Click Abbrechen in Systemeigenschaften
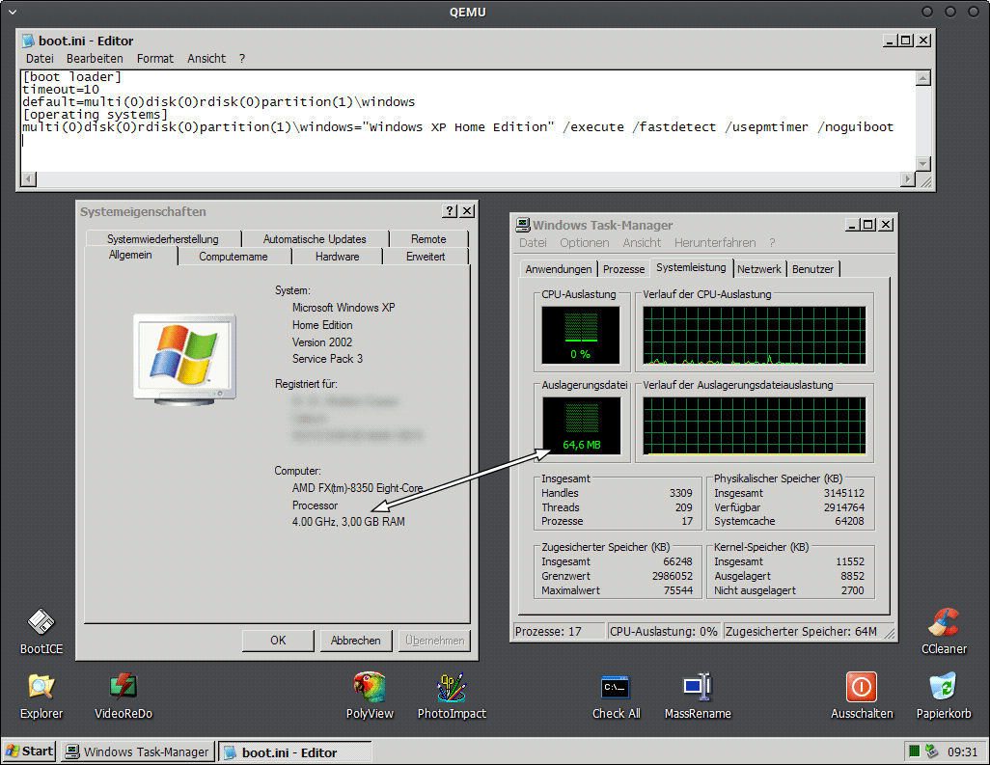The height and width of the screenshot is (765, 990). coord(355,640)
